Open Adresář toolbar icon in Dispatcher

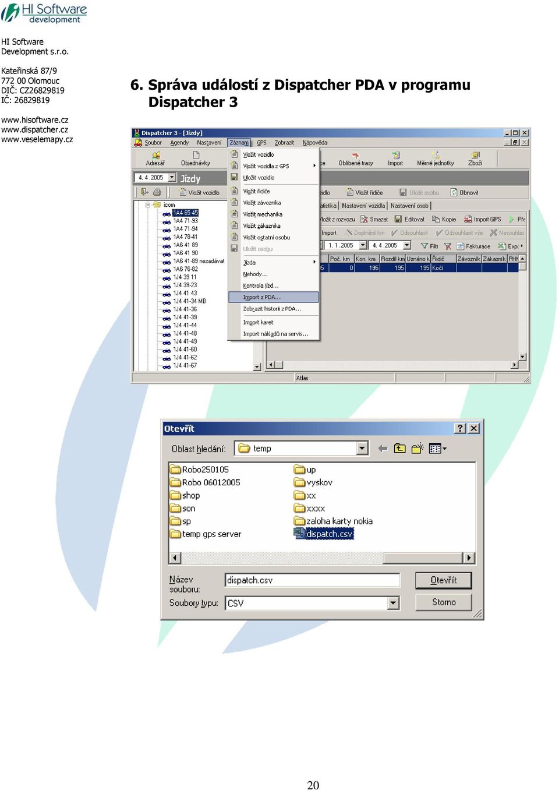coord(155,158)
